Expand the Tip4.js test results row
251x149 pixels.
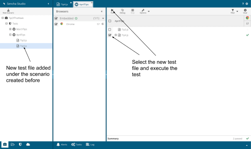(115, 35)
